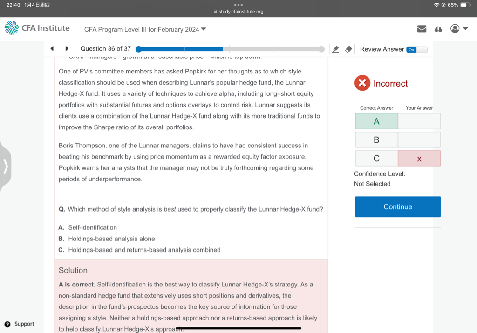Select answer option A in the answer grid

[x=376, y=121]
